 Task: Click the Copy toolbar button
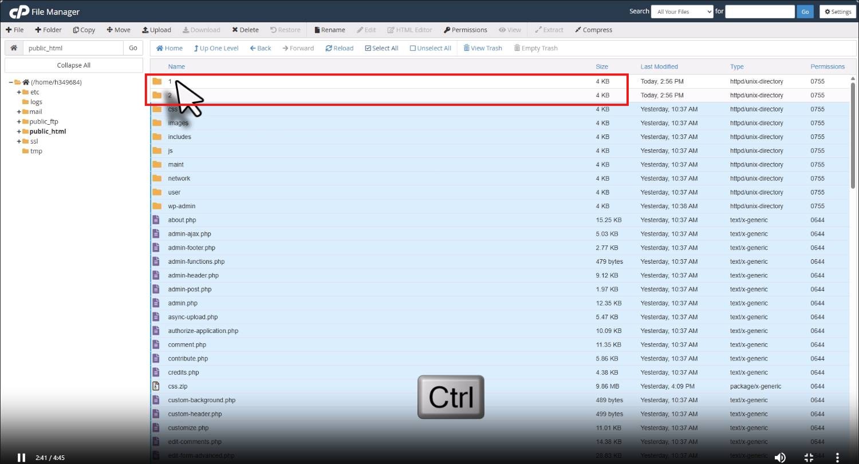click(x=84, y=30)
